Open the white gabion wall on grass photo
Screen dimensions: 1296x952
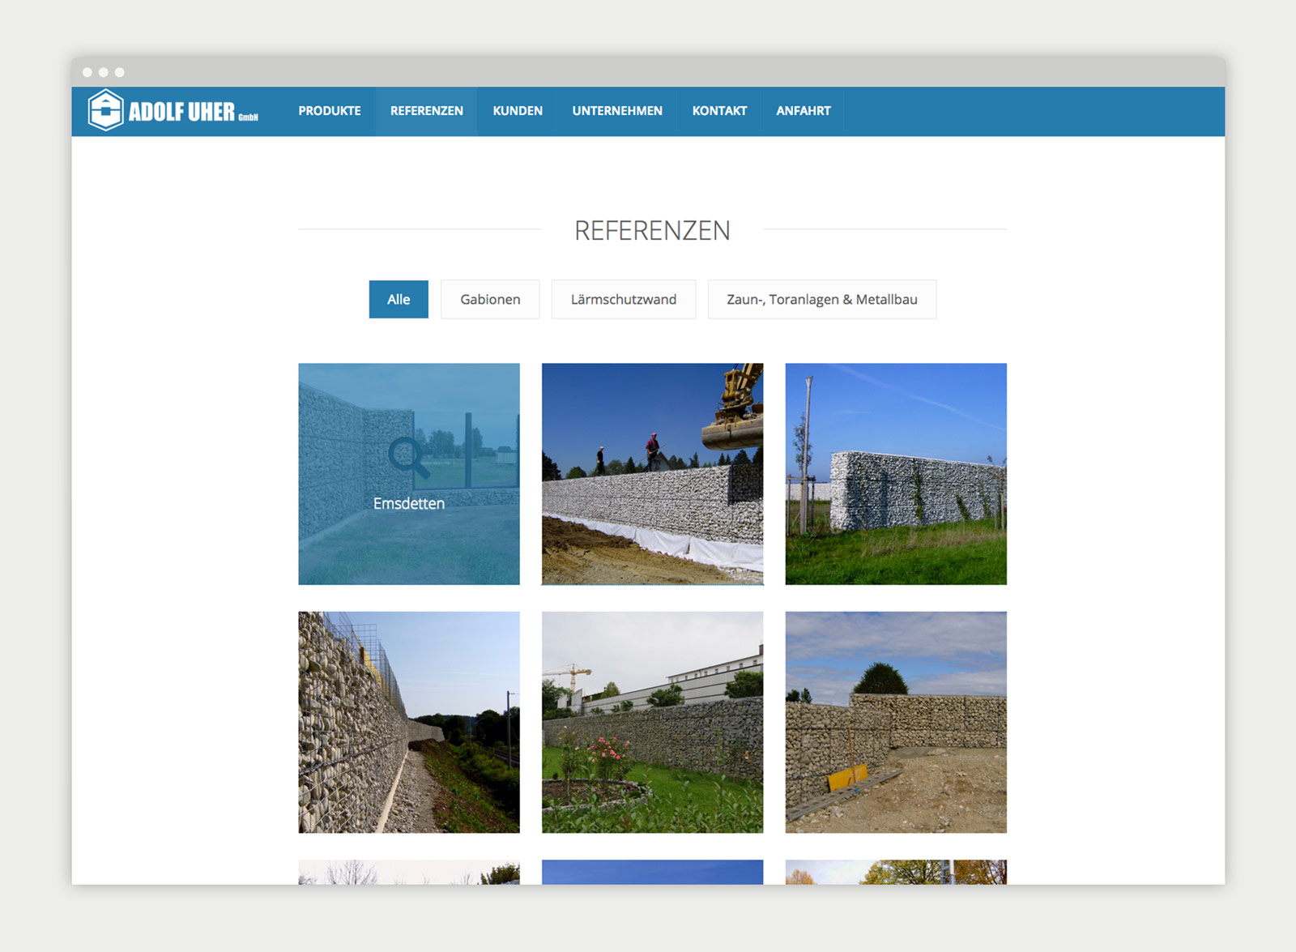(896, 474)
